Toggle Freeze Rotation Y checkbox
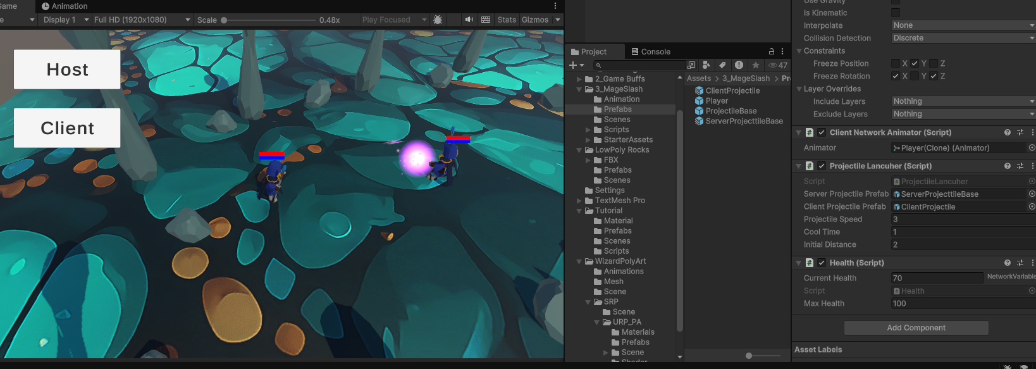Viewport: 1036px width, 369px height. 915,76
